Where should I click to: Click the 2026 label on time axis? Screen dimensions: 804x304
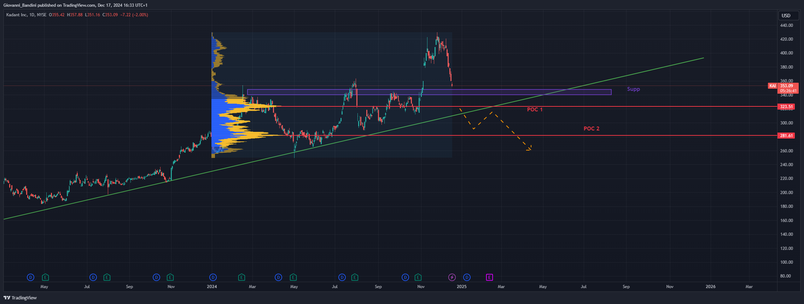pyautogui.click(x=710, y=287)
